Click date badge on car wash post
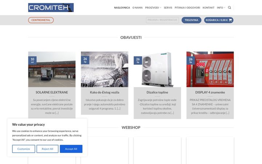 85,60
